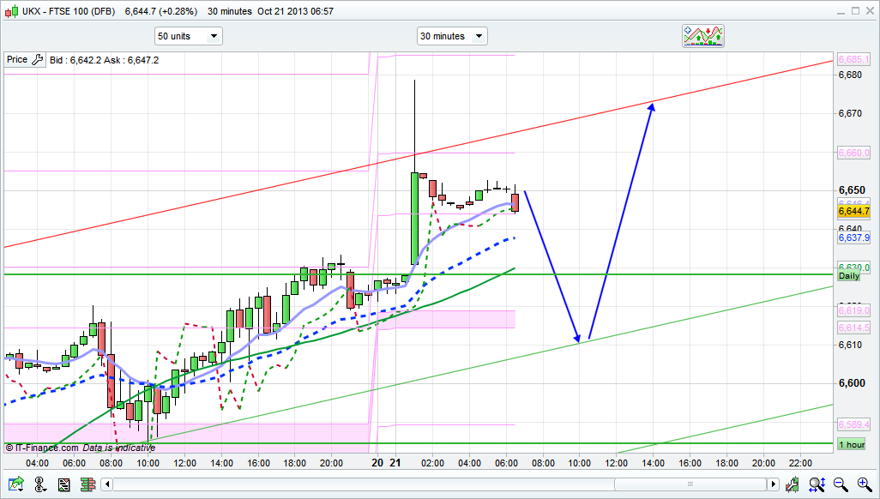Open the 50 units dropdown
Screen dimensions: 880x499
pyautogui.click(x=188, y=36)
